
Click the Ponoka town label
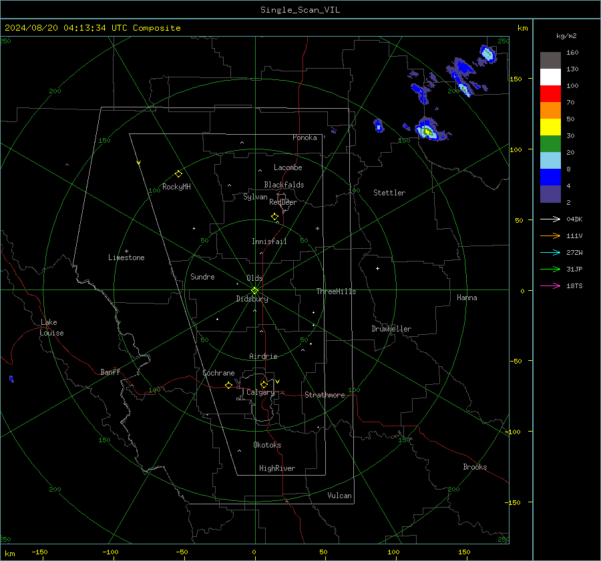tap(305, 138)
